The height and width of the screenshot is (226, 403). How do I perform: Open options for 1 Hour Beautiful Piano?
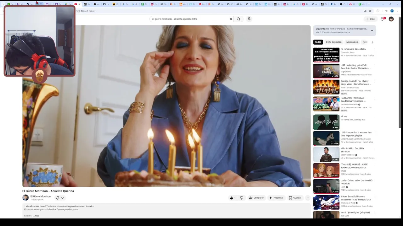coord(375,197)
